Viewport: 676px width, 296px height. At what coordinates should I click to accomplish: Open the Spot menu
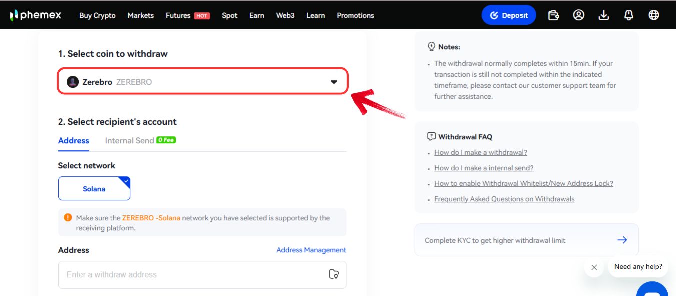point(230,15)
